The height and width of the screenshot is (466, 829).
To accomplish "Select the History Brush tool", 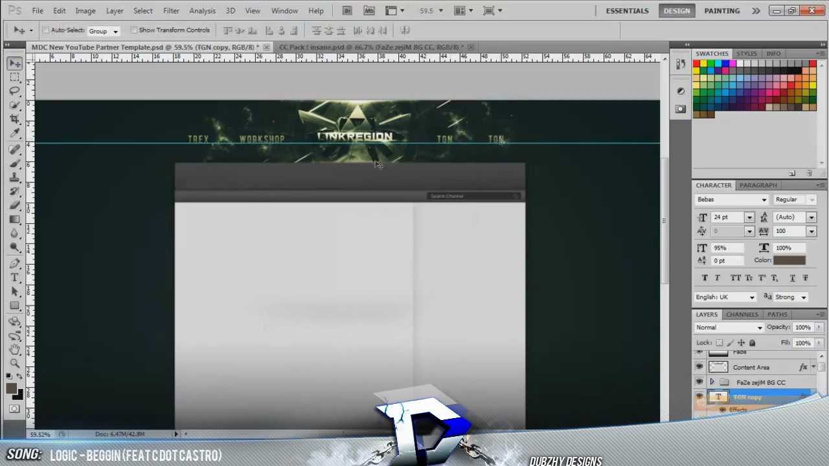I will 15,192.
